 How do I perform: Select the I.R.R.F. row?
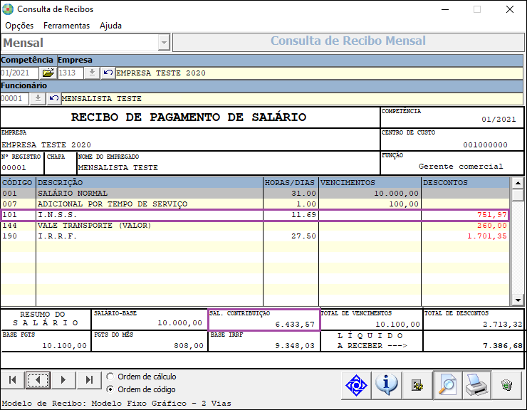(255, 236)
